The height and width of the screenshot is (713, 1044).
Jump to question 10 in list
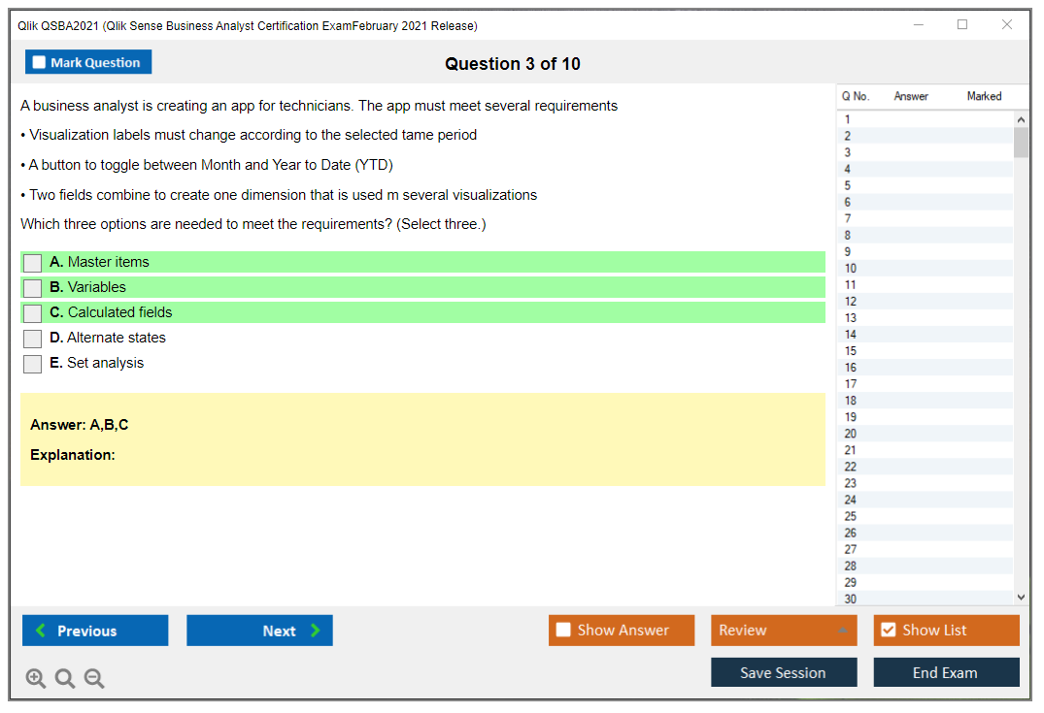coord(851,269)
